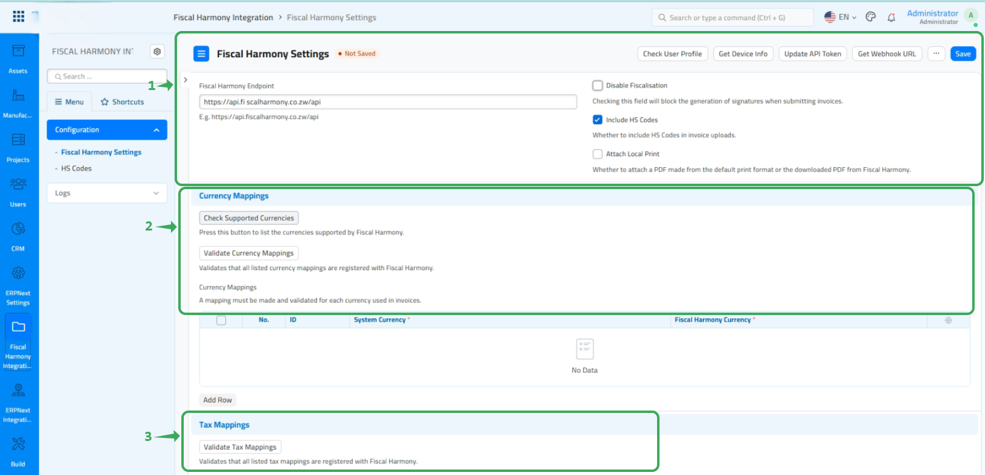This screenshot has height=475, width=985.
Task: Click Get Device Info button
Action: tap(743, 54)
